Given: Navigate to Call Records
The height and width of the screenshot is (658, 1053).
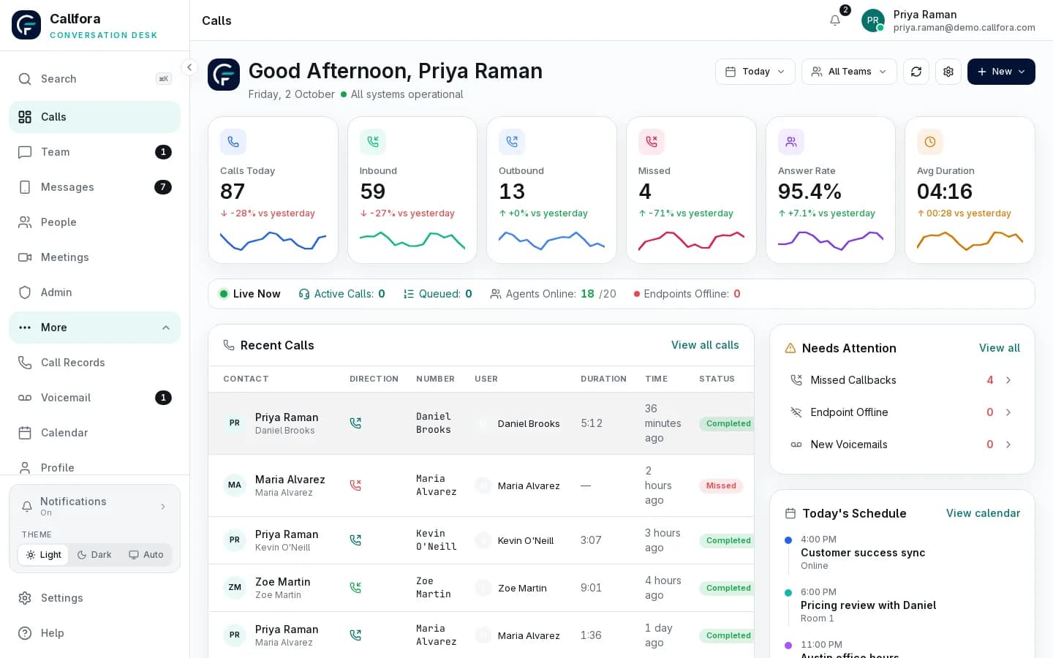Looking at the screenshot, I should pos(94,363).
